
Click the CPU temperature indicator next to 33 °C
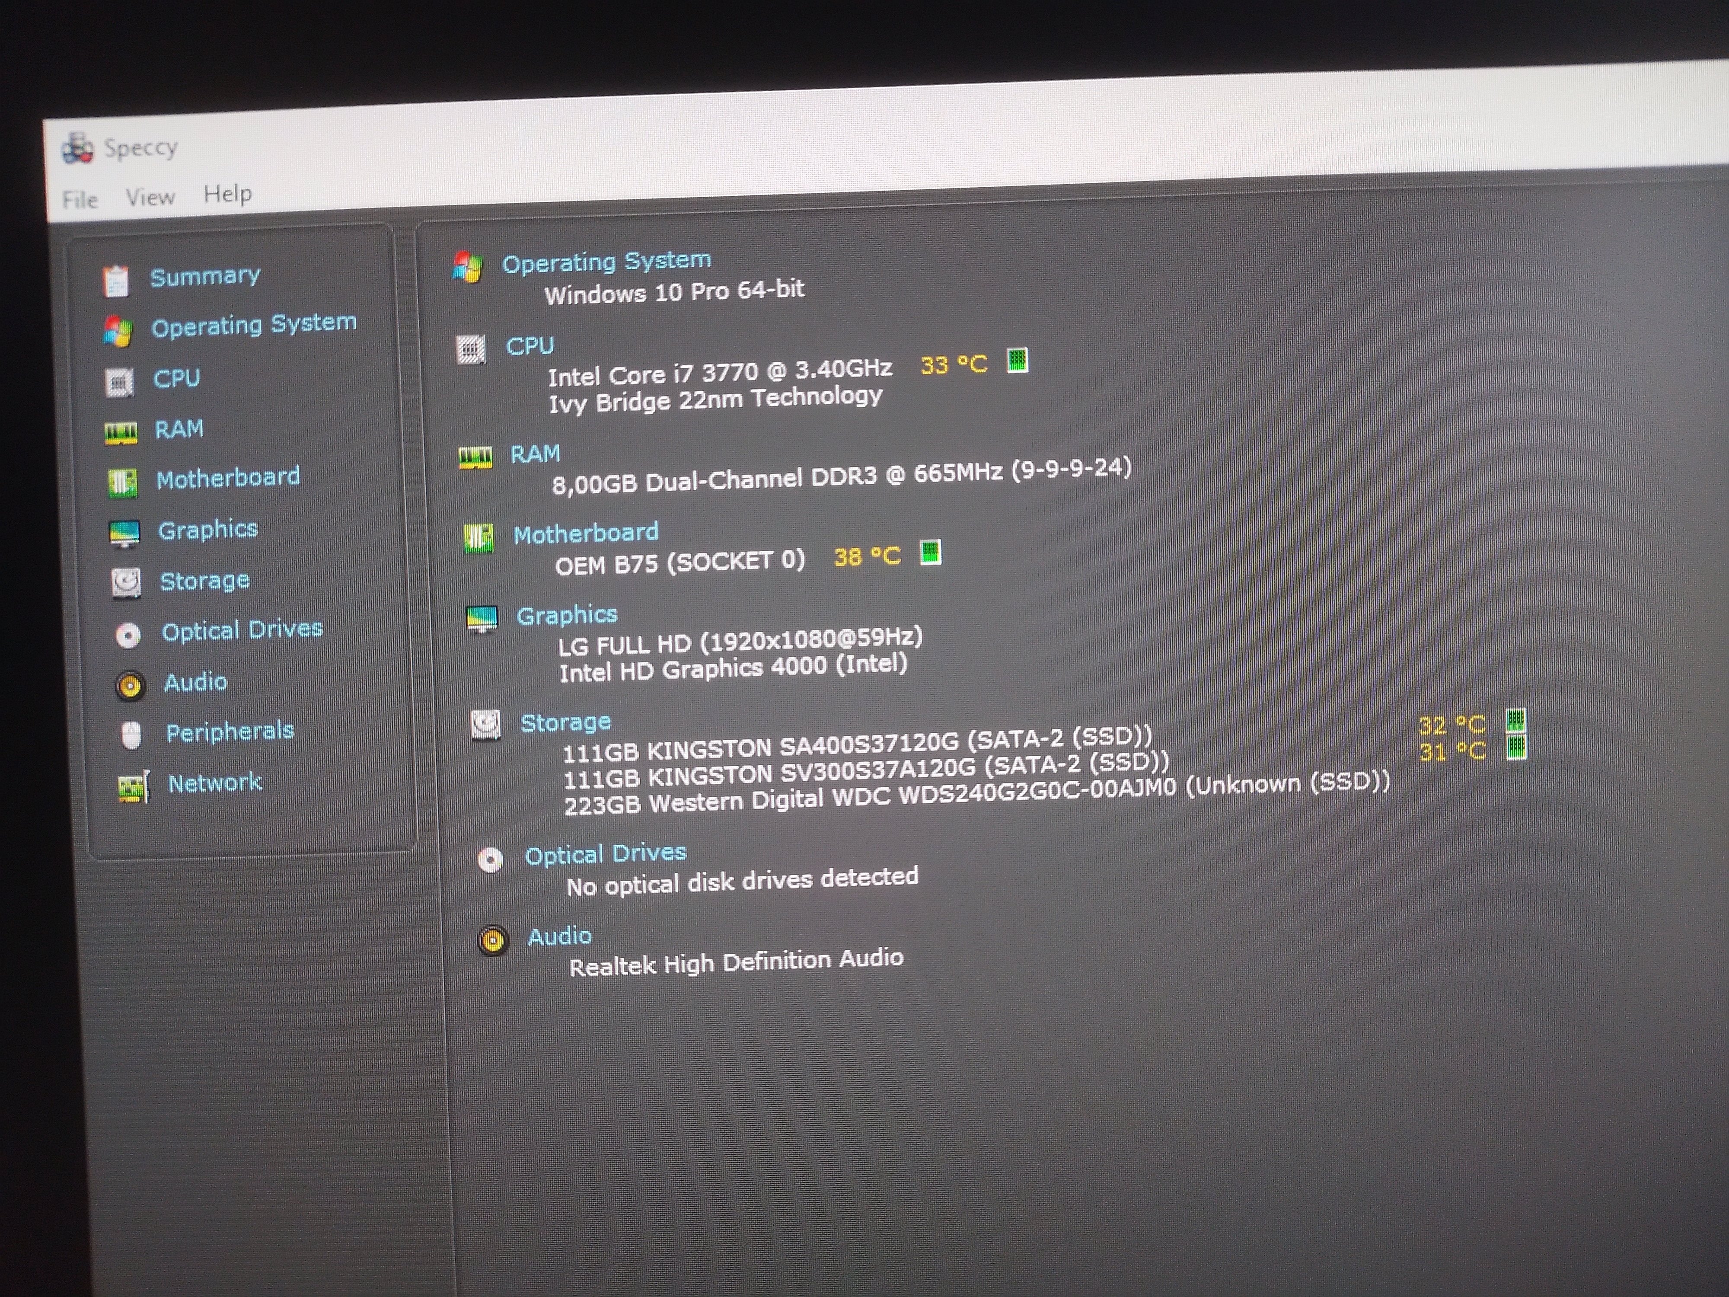click(x=1017, y=361)
